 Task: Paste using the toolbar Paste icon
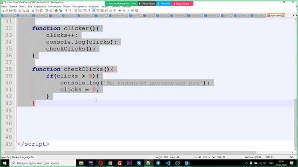pos(41,10)
